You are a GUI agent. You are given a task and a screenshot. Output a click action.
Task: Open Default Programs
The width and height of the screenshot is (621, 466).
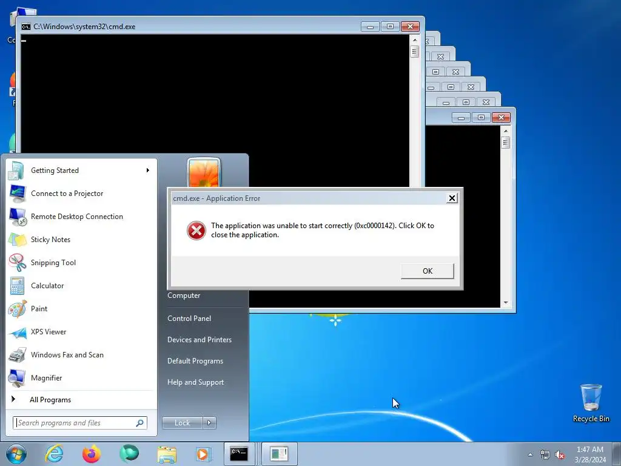click(x=195, y=361)
